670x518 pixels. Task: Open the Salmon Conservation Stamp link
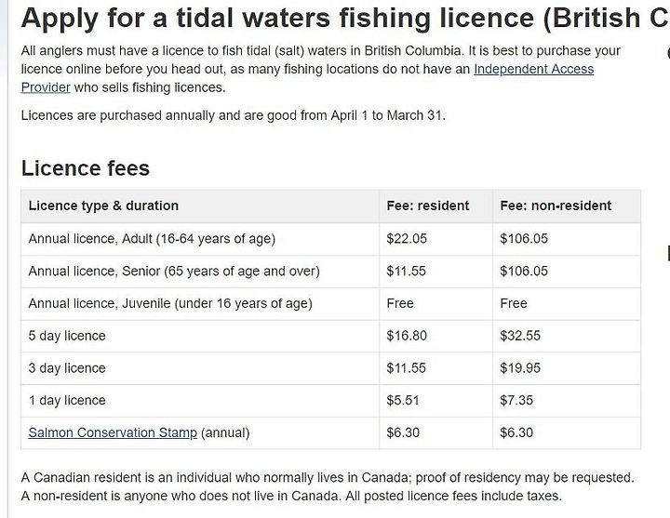pyautogui.click(x=113, y=432)
